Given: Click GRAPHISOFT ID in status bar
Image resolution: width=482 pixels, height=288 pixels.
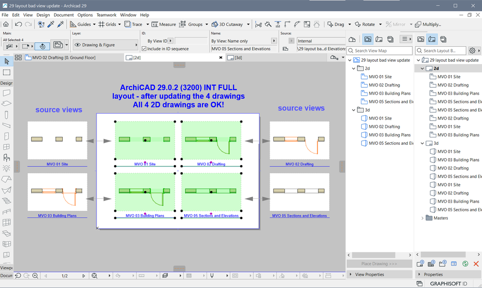Looking at the screenshot, I should 448,284.
